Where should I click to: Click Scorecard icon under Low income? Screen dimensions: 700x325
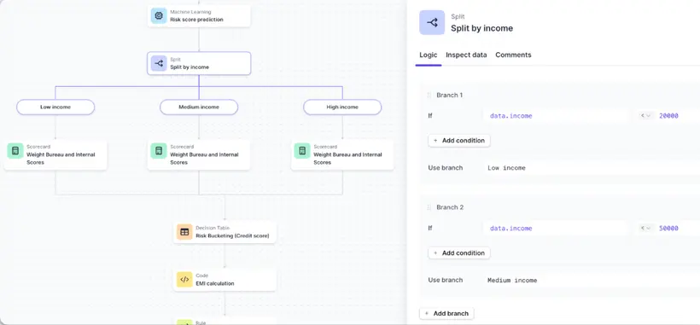point(15,151)
